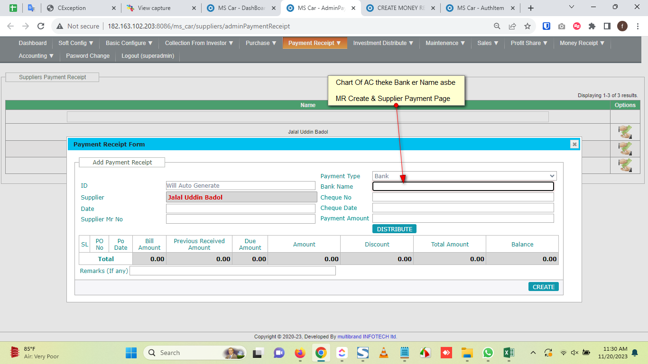Open a new browser tab
648x364 pixels.
[531, 8]
